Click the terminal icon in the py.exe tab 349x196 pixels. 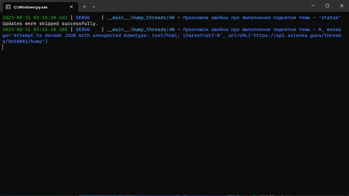click(x=8, y=7)
